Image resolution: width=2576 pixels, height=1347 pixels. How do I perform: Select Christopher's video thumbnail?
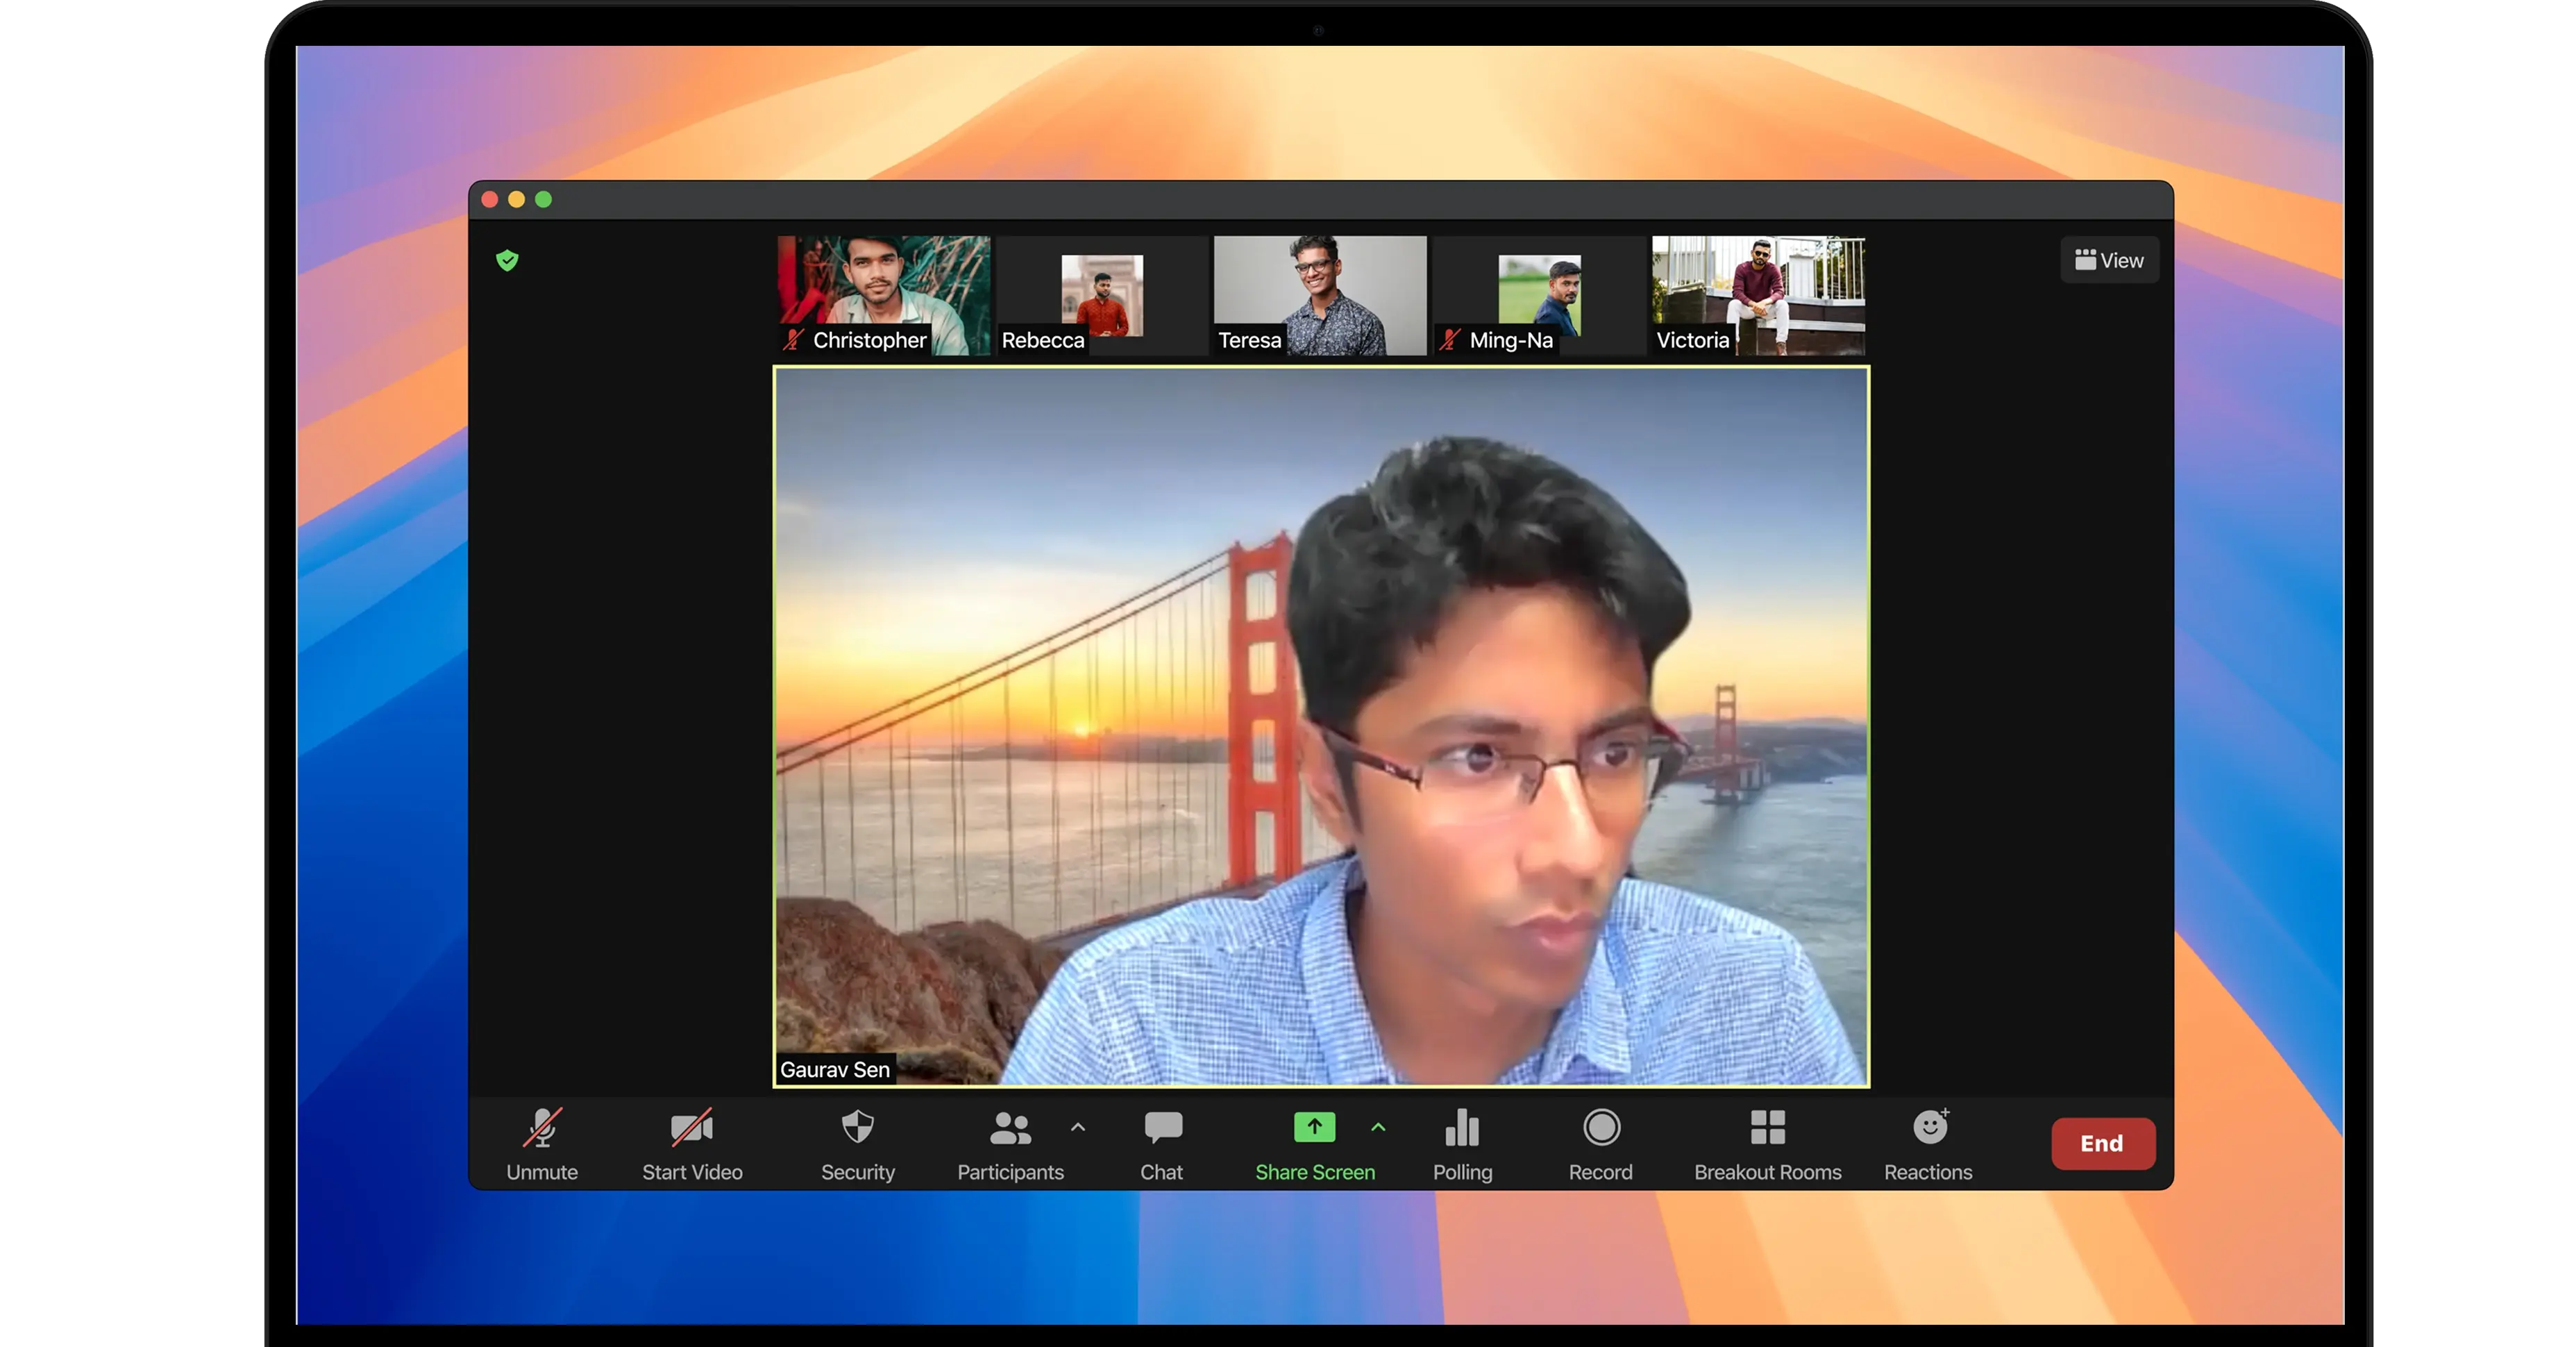[x=884, y=294]
